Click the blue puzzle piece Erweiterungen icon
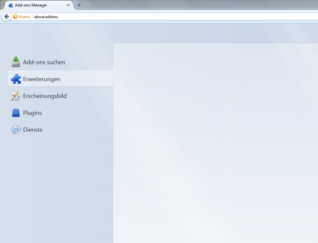Image resolution: width=318 pixels, height=243 pixels. [16, 79]
